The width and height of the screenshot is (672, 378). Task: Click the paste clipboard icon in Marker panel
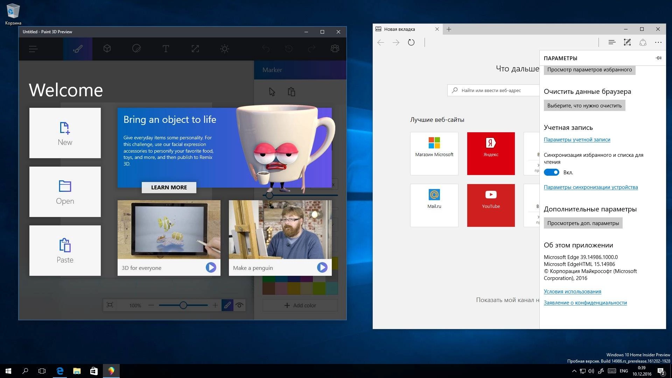click(x=292, y=92)
